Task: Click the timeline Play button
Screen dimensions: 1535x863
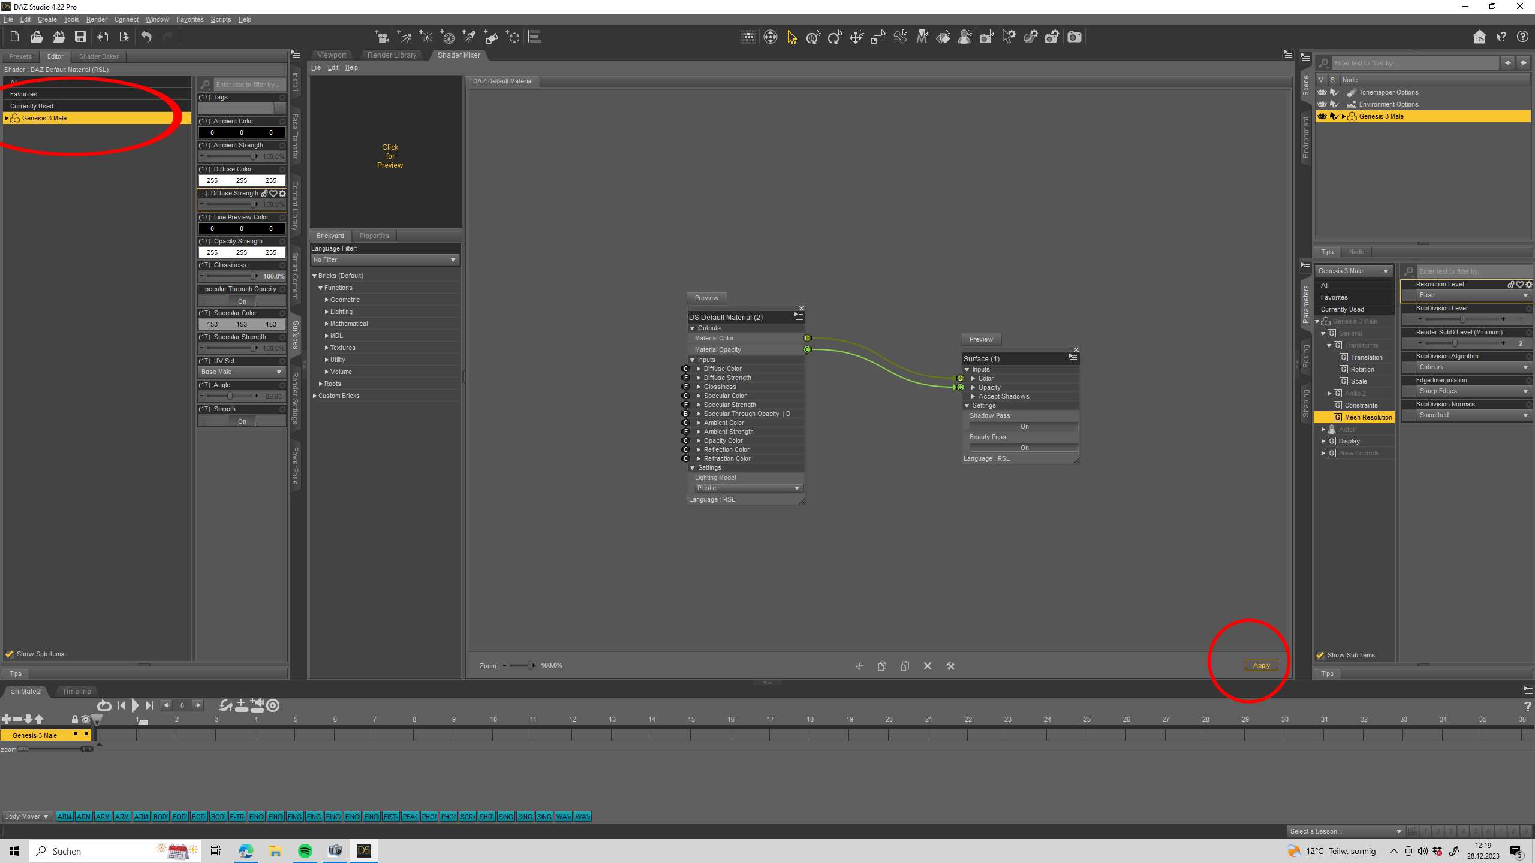Action: click(x=135, y=705)
